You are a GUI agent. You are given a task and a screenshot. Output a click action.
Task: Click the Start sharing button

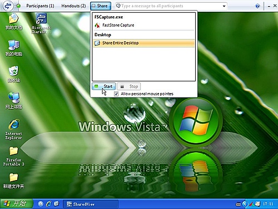[104, 86]
